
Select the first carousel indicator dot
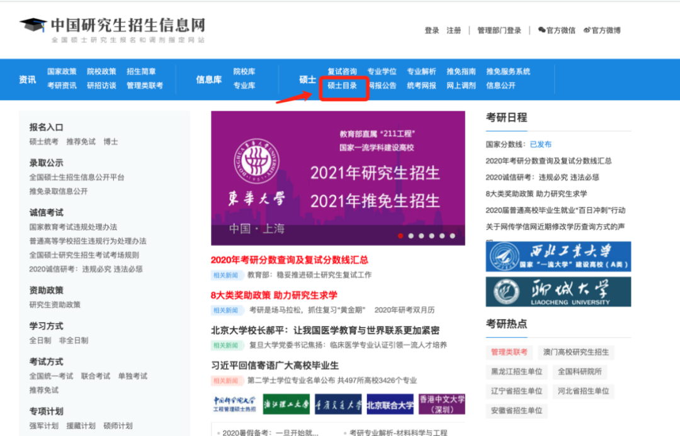pos(400,236)
